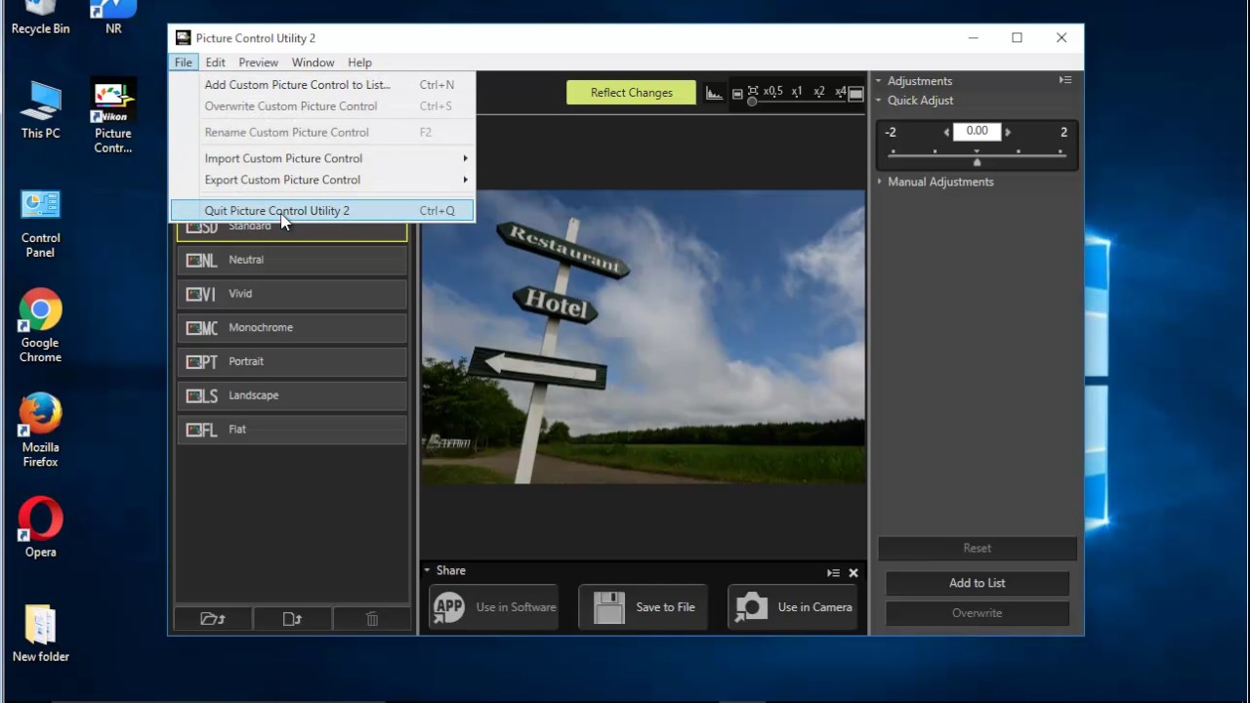Show the histogram using the histogram icon
Screen dimensions: 1250x703
coord(714,93)
